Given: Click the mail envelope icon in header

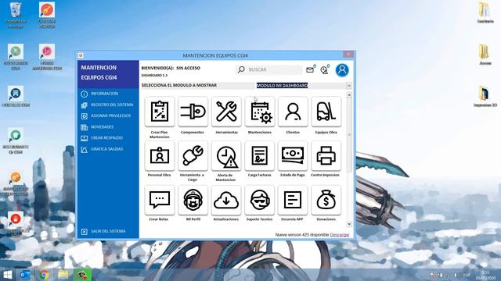Looking at the screenshot, I should (310, 69).
